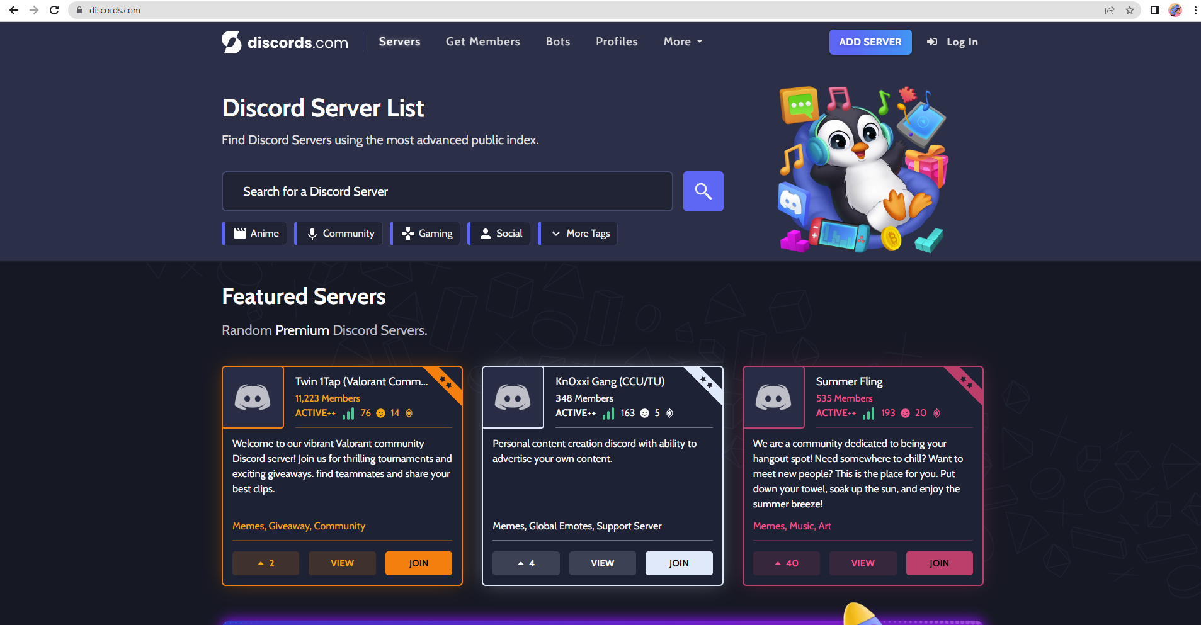Image resolution: width=1201 pixels, height=625 pixels.
Task: Click the Community microphone icon
Action: (x=313, y=233)
